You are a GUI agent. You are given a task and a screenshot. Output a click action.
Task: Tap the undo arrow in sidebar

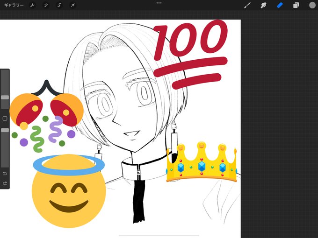(5, 174)
